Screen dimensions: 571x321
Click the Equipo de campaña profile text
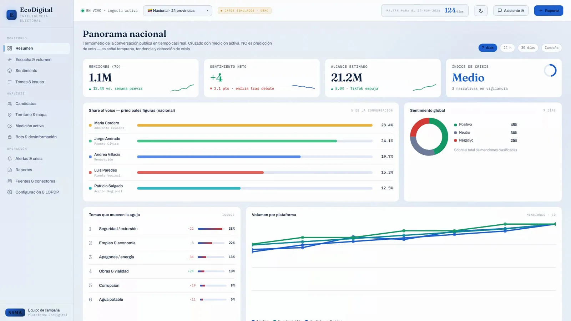[x=44, y=310]
